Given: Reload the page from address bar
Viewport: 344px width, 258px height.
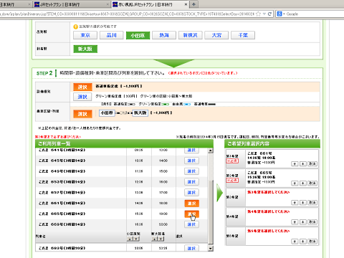Looking at the screenshot, I should coord(269,14).
